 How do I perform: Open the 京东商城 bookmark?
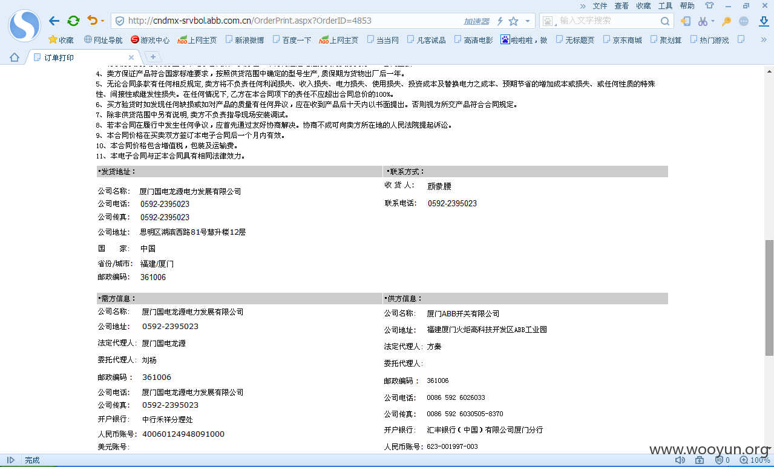[621, 40]
